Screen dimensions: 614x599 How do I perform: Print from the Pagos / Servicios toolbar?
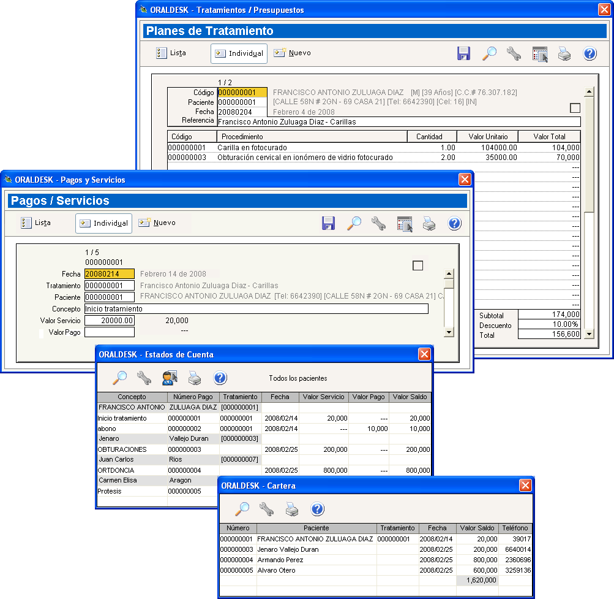coord(429,223)
